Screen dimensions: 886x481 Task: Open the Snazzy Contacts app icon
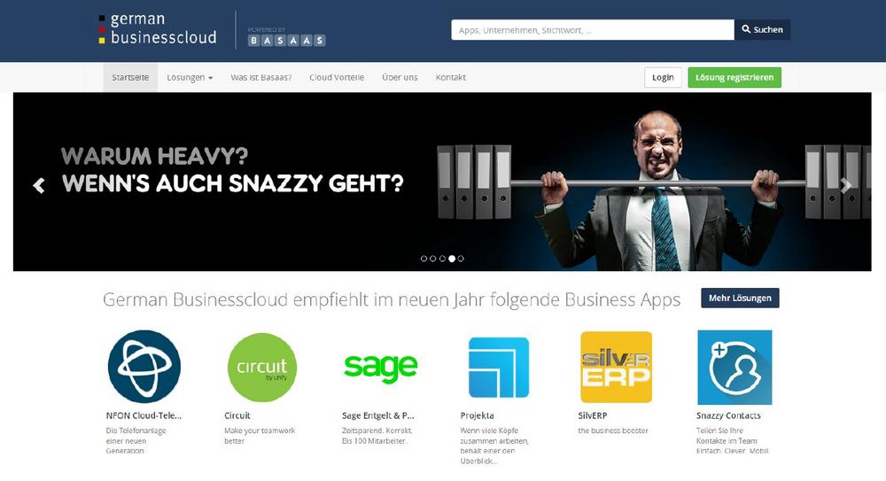734,368
